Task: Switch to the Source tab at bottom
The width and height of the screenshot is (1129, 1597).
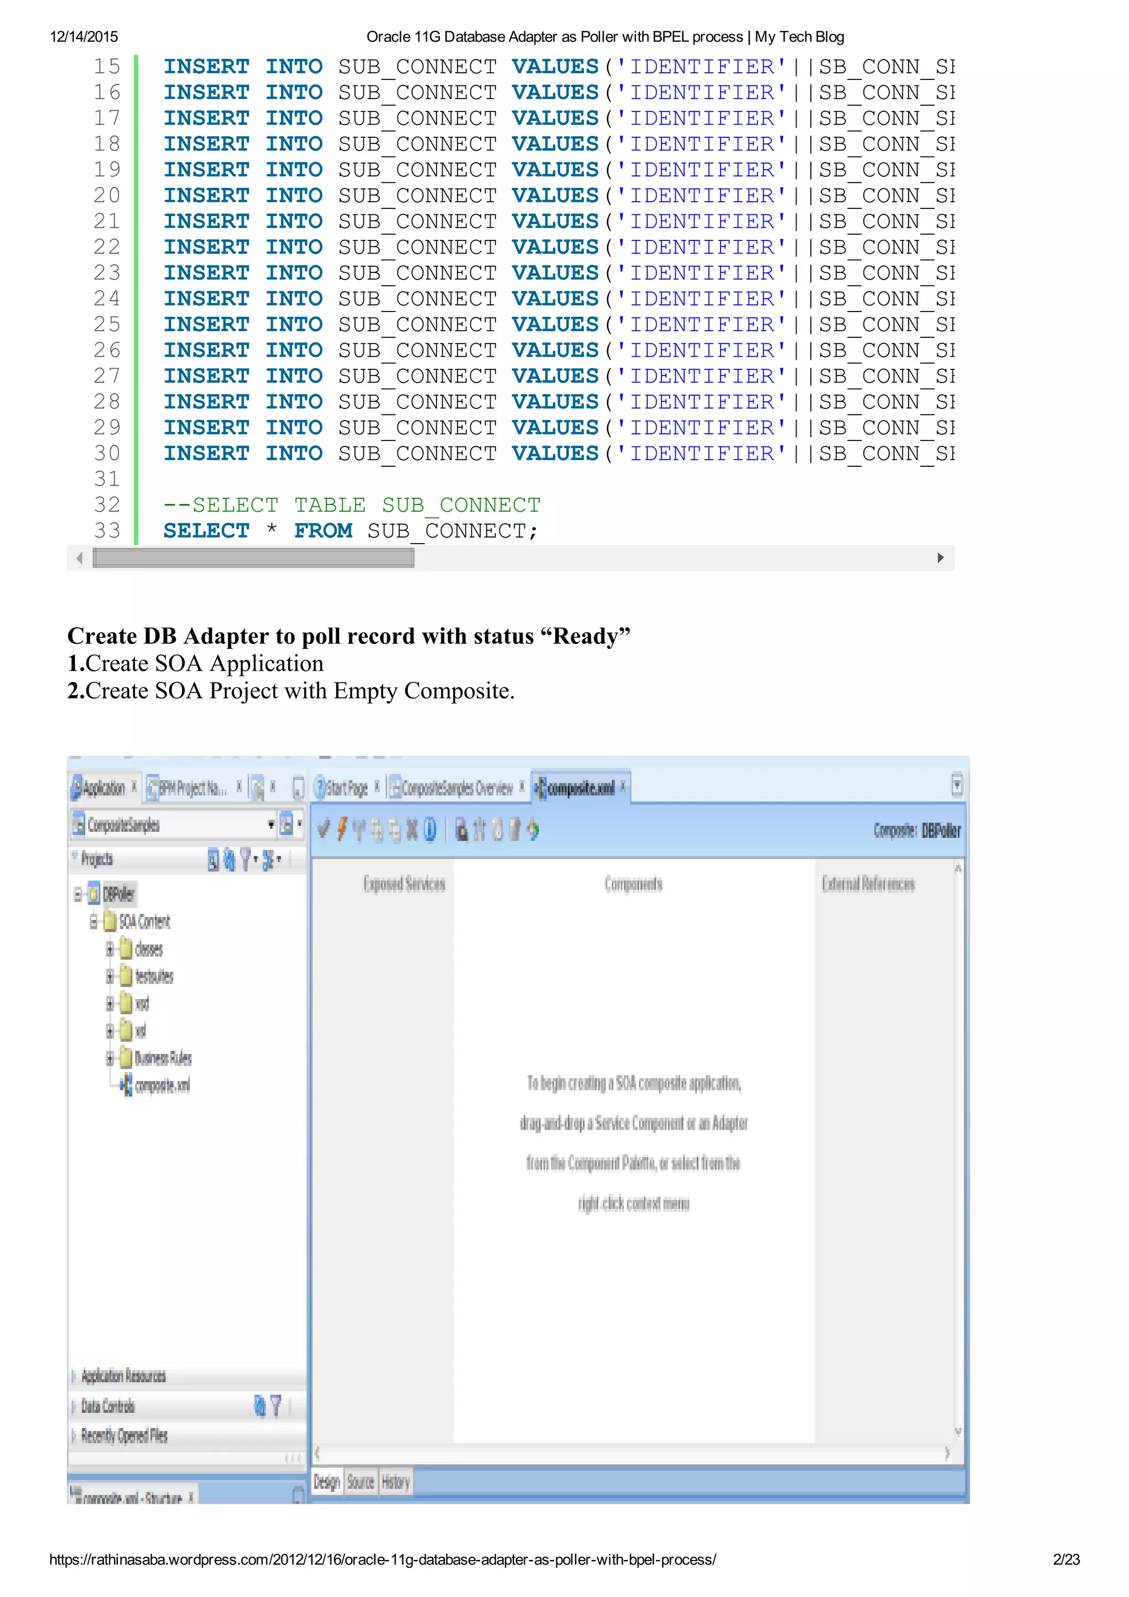Action: [361, 1482]
